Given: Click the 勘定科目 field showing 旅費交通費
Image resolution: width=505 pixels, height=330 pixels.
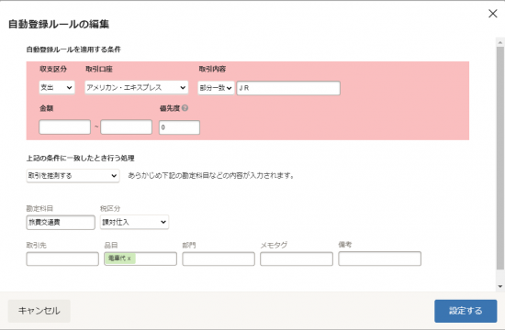Looking at the screenshot, I should [x=61, y=222].
